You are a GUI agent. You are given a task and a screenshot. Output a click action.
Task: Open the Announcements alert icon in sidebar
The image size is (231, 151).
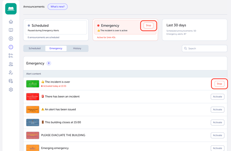pyautogui.click(x=11, y=47)
